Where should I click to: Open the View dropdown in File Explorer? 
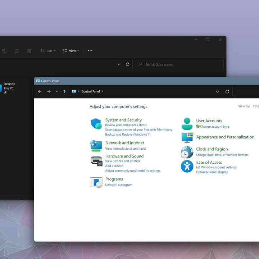pos(71,51)
